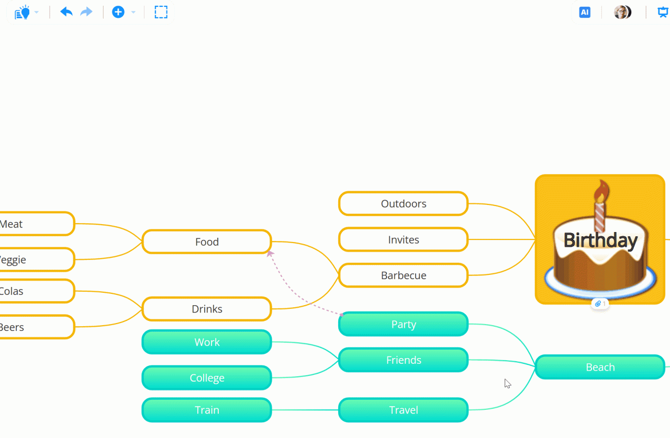The height and width of the screenshot is (438, 670).
Task: Click the Undo arrow icon
Action: (x=66, y=11)
